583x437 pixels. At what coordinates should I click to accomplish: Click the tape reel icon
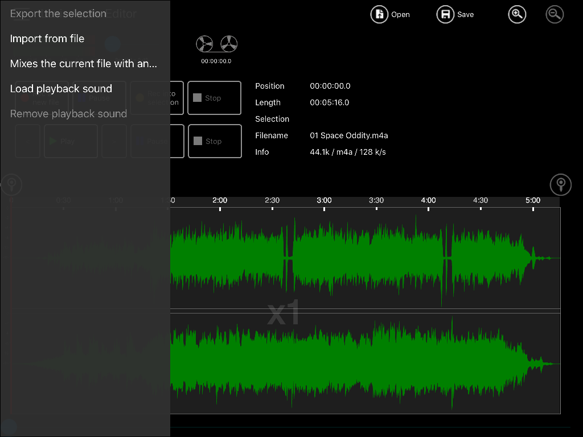(x=217, y=44)
